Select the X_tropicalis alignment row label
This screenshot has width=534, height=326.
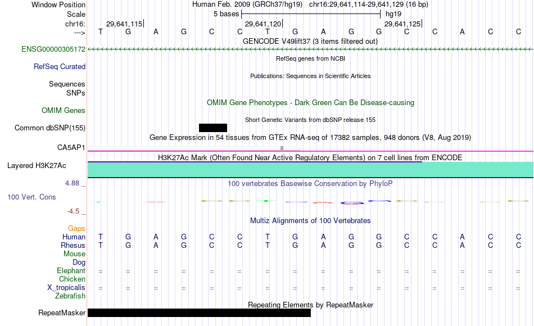click(66, 288)
